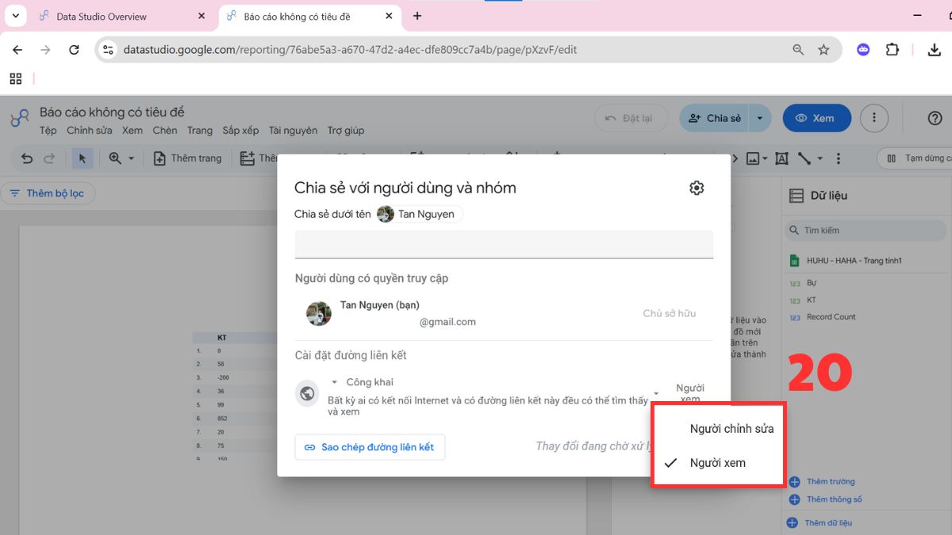The height and width of the screenshot is (535, 952).
Task: Open the browser downloads icon
Action: point(934,50)
